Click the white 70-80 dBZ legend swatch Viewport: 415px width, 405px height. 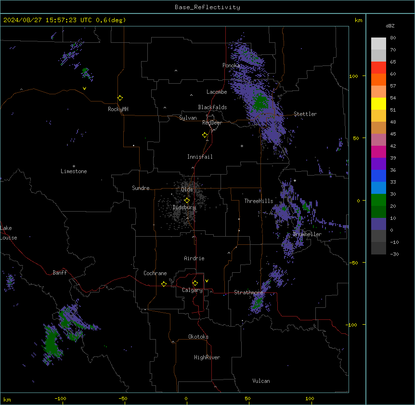(x=378, y=44)
